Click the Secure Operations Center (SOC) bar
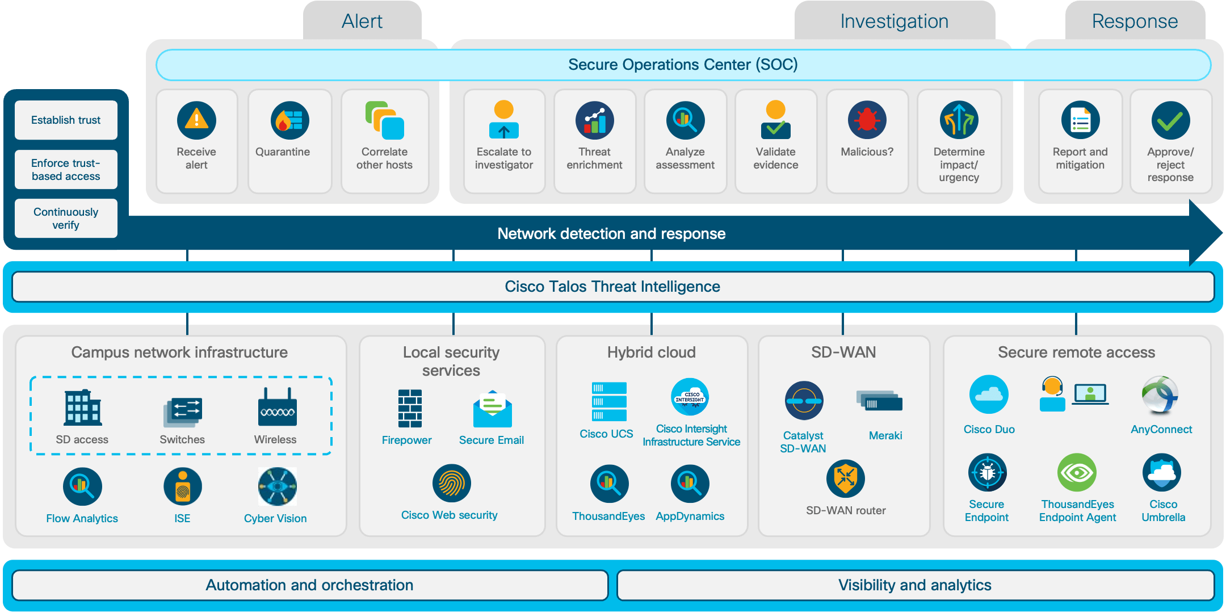This screenshot has width=1226, height=613. point(683,65)
